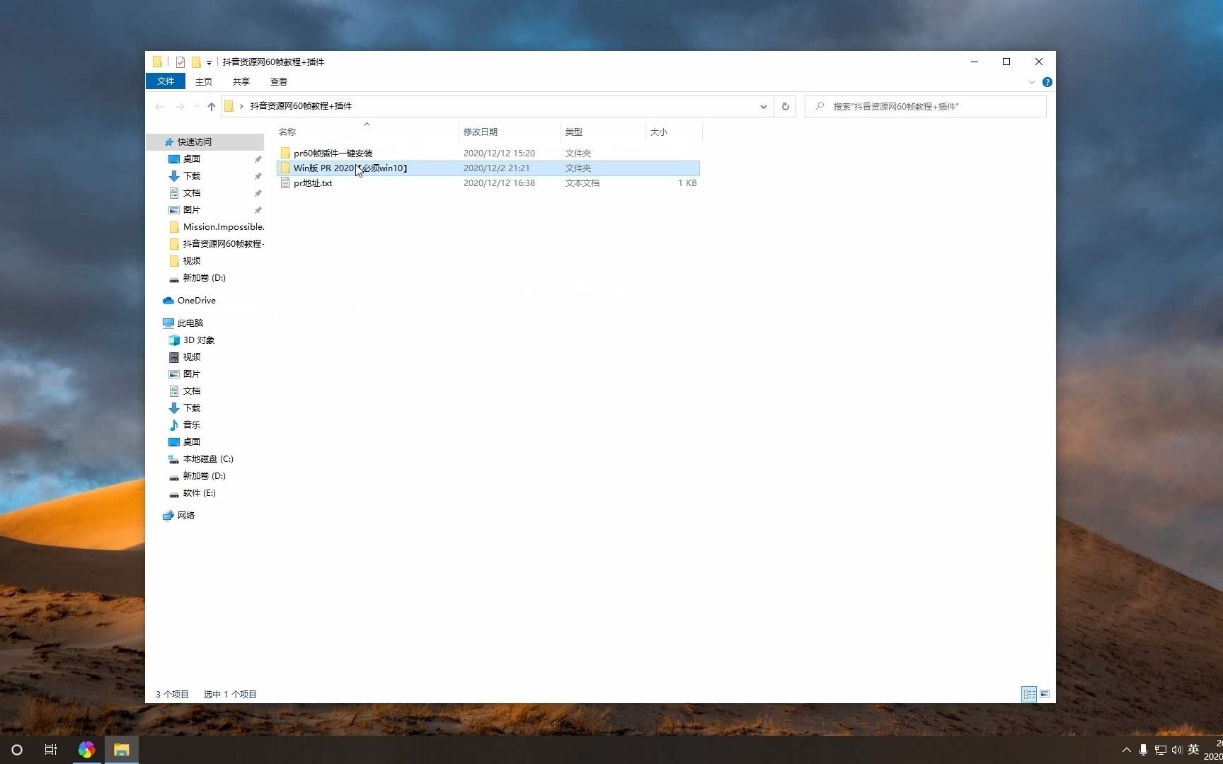The height and width of the screenshot is (764, 1223).
Task: Click the pr60帧插件一键安装 folder icon
Action: [x=285, y=153]
